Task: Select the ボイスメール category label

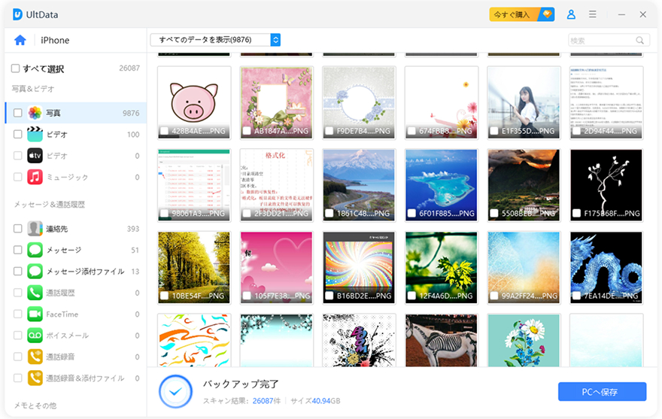Action: [67, 336]
